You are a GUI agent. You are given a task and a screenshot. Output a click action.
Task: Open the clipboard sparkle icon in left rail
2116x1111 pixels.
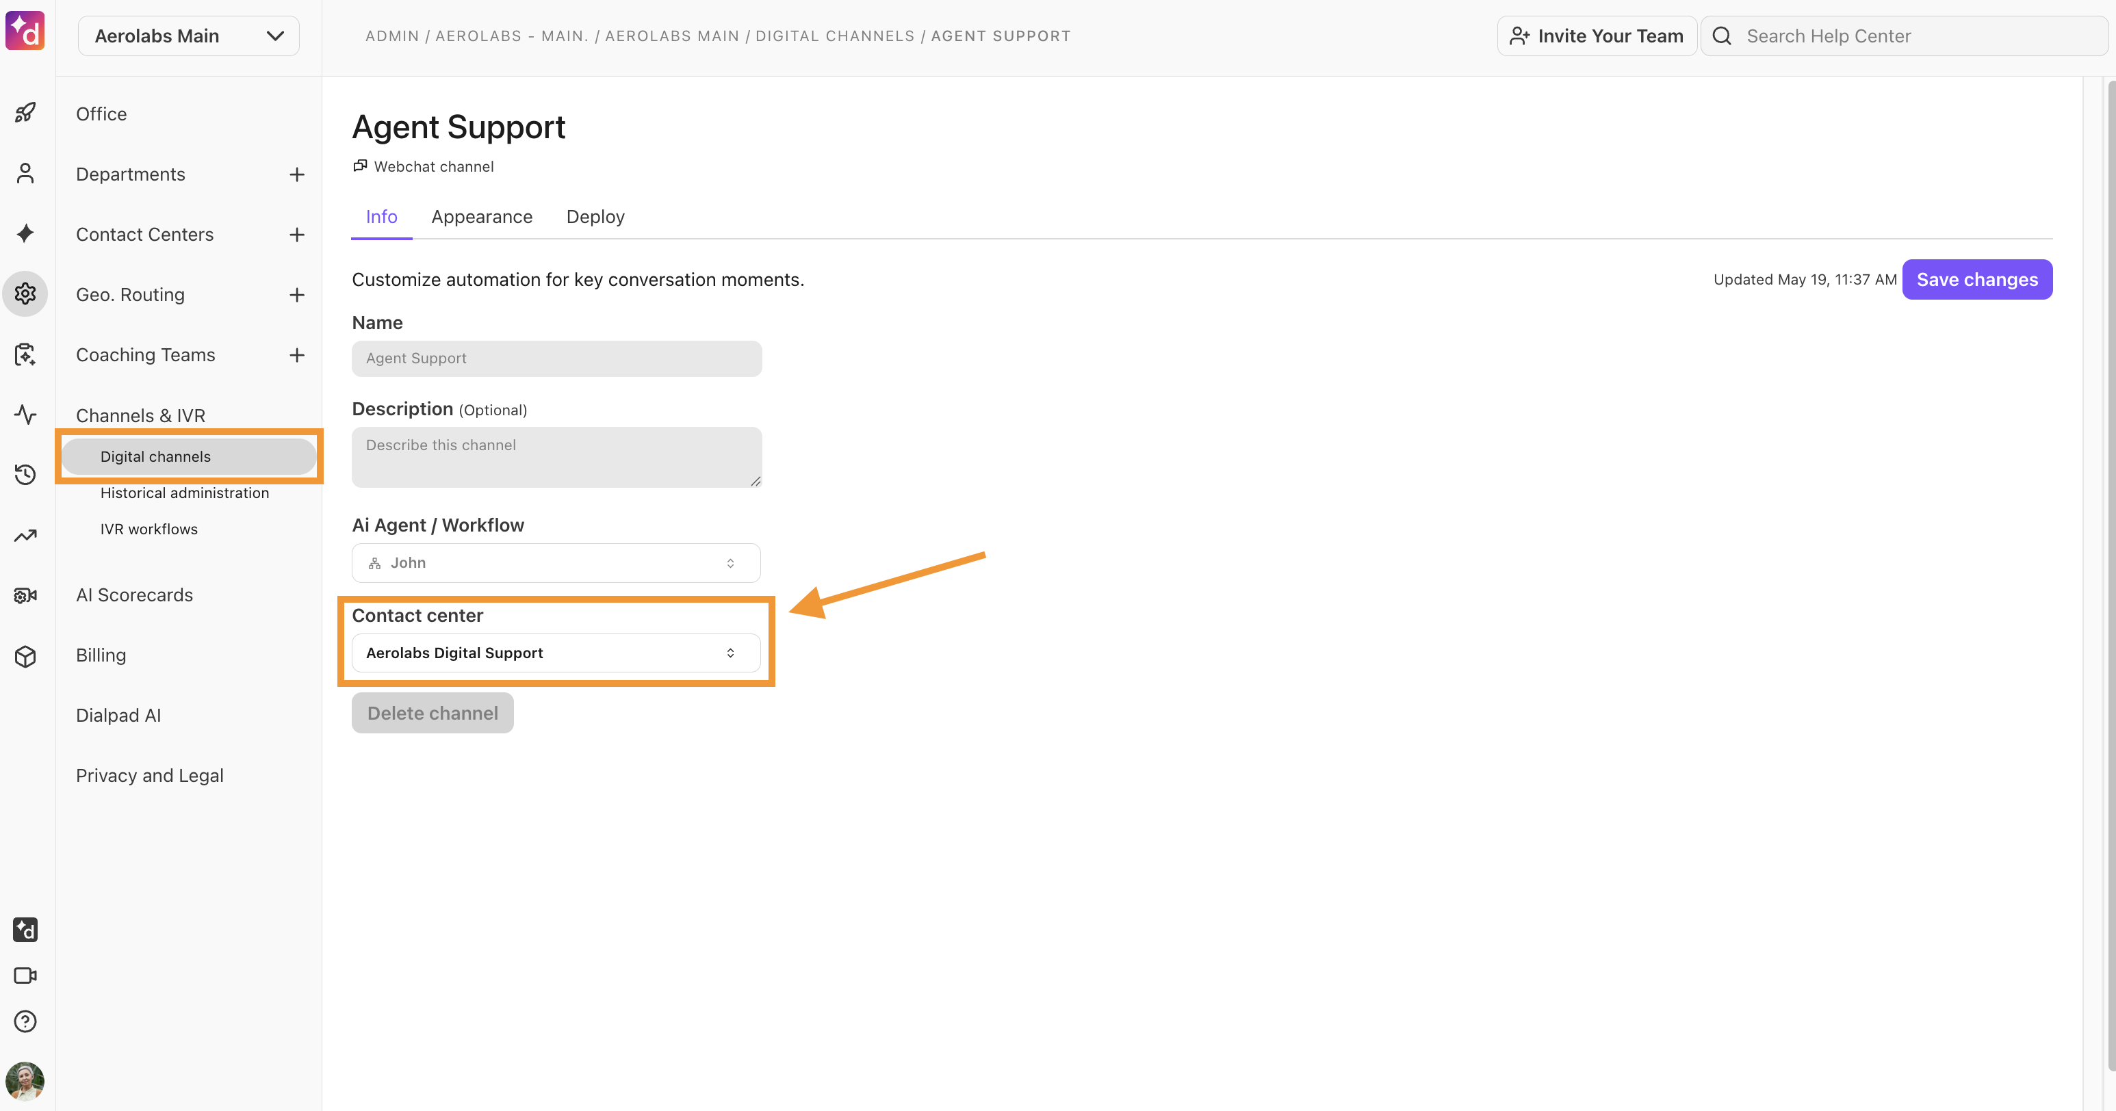tap(25, 354)
